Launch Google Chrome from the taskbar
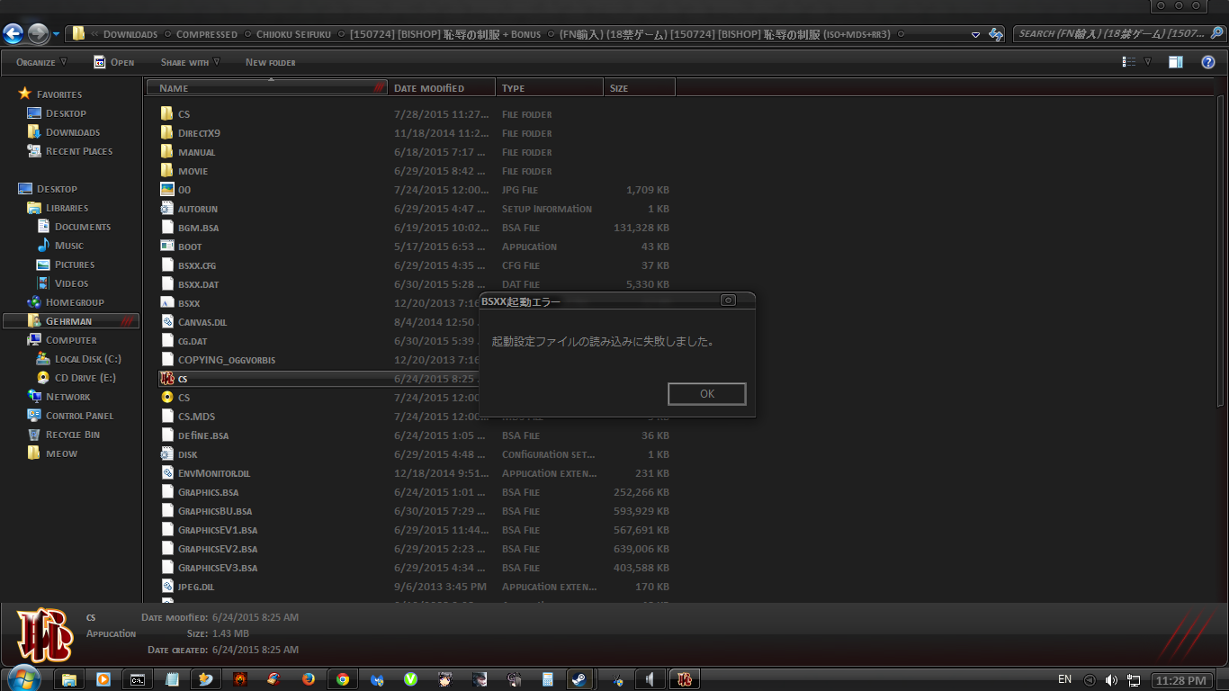1229x691 pixels. point(343,679)
